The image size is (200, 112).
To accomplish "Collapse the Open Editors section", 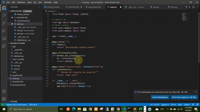I will (x=9, y=11).
